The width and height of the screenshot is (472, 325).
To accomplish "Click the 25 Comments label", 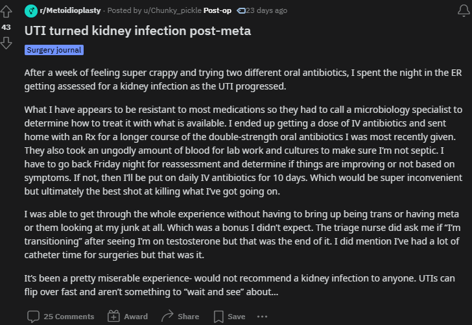I will pyautogui.click(x=69, y=317).
